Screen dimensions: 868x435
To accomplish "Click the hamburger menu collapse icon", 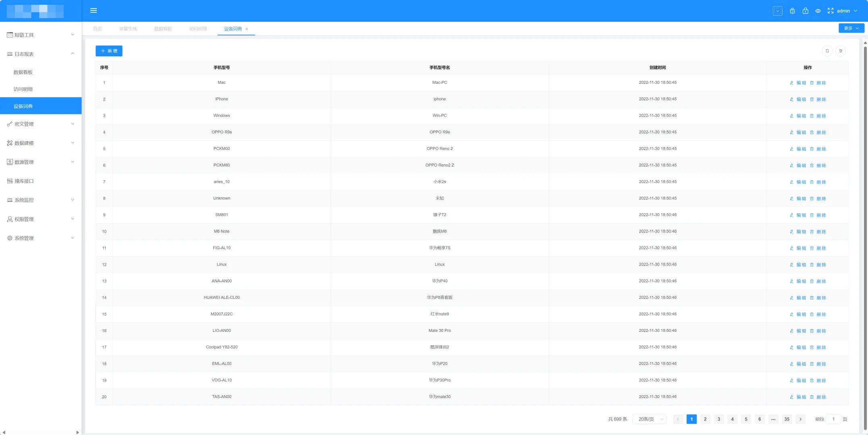I will [94, 10].
